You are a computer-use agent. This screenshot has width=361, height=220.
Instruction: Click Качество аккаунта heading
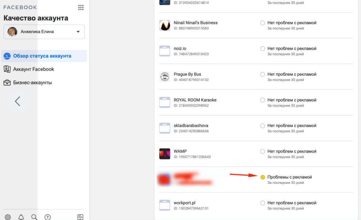point(36,18)
